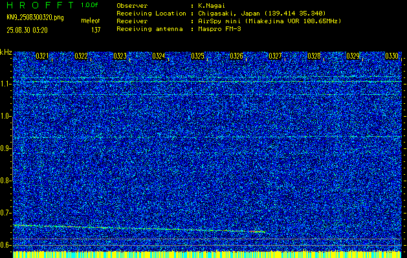This screenshot has height=258, width=407.
Task: Click the 0325 time marker
Action: click(197, 56)
